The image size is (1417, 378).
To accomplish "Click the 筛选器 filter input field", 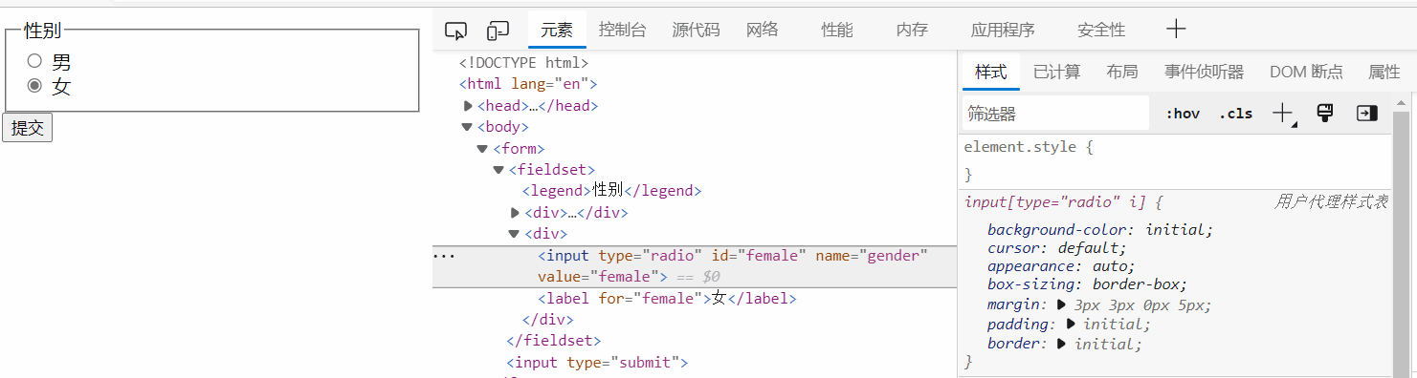I will pos(1055,114).
